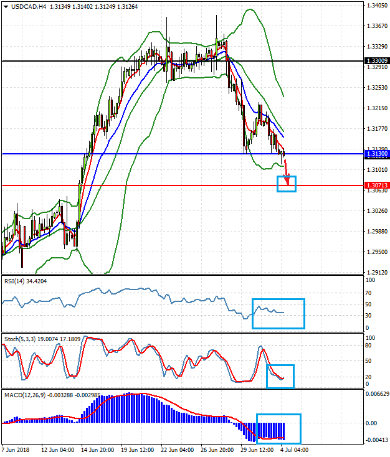390x457 pixels.
Task: Click the 4 Jul 04:00 time label
Action: pos(295,450)
